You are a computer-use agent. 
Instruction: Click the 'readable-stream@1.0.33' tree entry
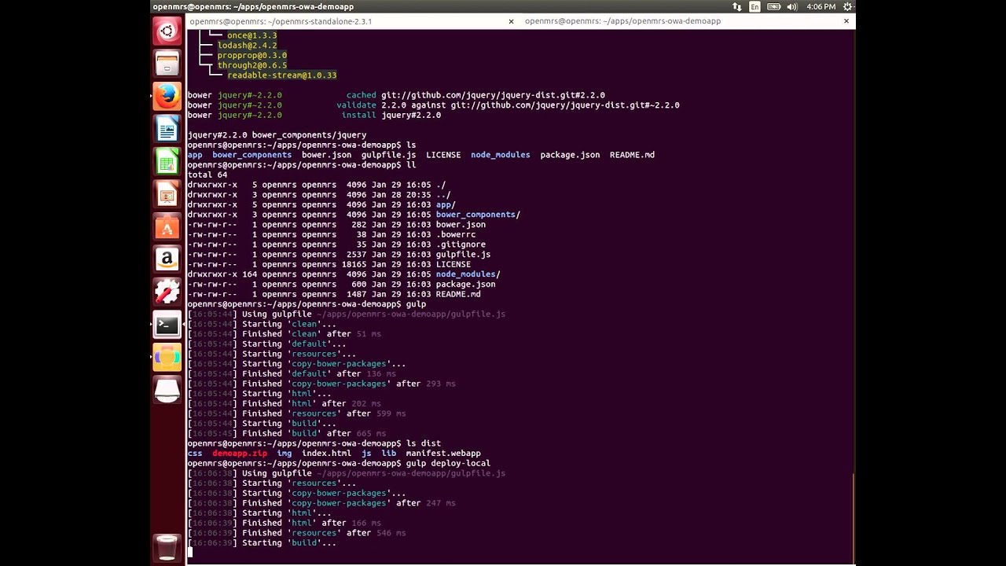coord(281,75)
